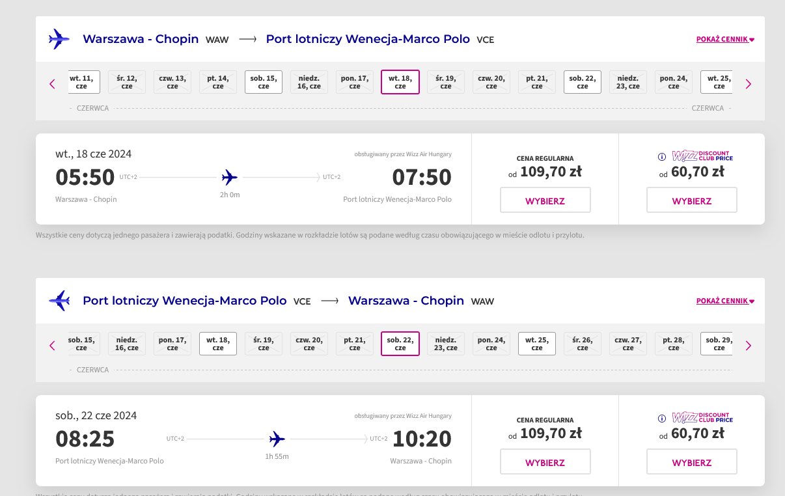The image size is (785, 496).
Task: Click plane icon on the 05:50 flight timeline
Action: point(230,177)
